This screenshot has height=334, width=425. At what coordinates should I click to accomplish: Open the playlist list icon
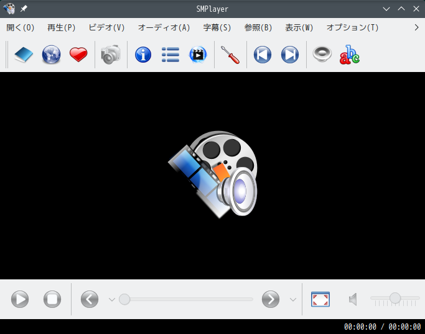[170, 55]
